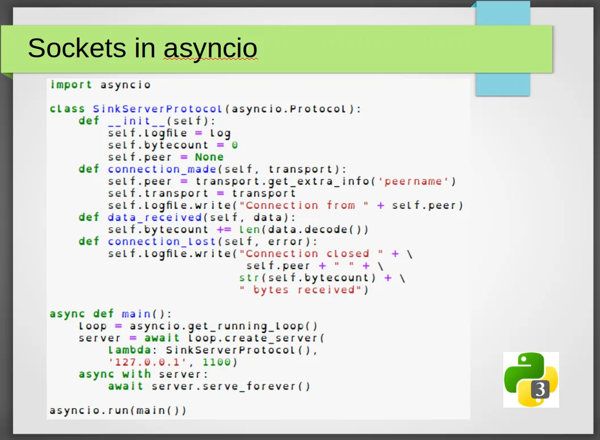Click the 'connection_lost' method name
Screen dimensions: 600x440
coord(162,241)
